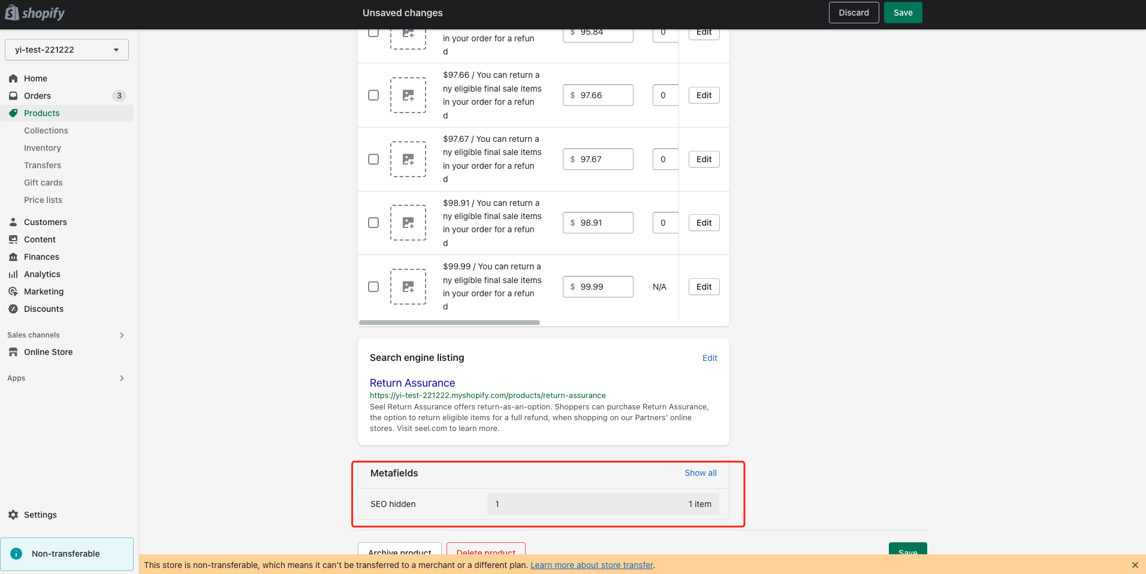The height and width of the screenshot is (574, 1146).
Task: Click the Analytics bar chart icon
Action: click(x=13, y=274)
